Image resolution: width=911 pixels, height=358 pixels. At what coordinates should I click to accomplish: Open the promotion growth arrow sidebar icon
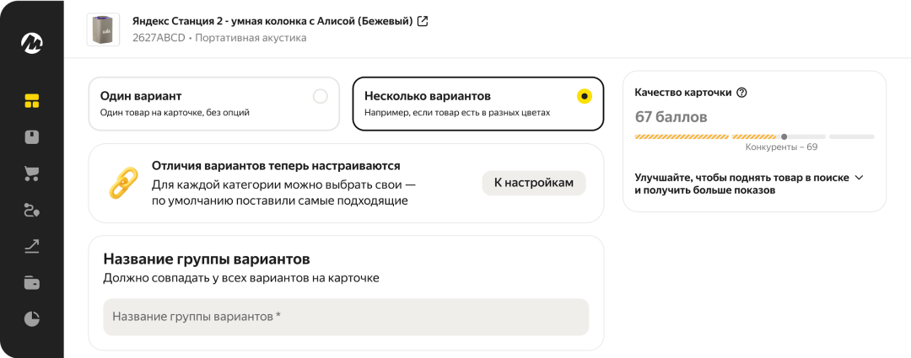[32, 246]
